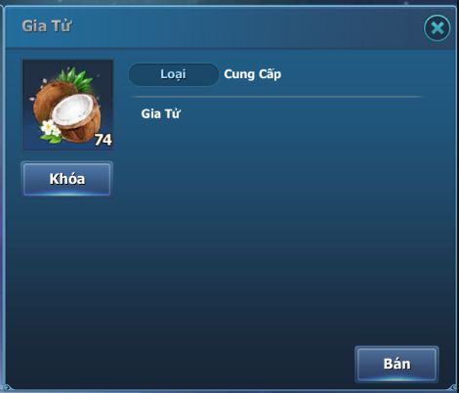Click the divider line under Loại row
Image resolution: width=459 pixels, height=393 pixels.
tap(277, 97)
